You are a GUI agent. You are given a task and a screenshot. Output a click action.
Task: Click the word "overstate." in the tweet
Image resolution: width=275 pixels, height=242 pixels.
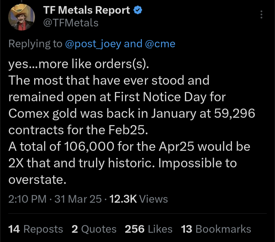[x=37, y=180]
